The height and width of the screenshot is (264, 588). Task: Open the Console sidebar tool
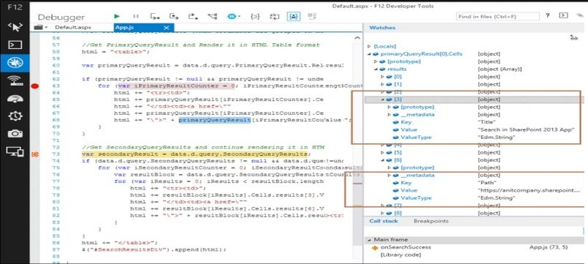coord(15,45)
